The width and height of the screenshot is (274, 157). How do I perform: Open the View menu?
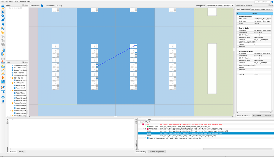(x=11, y=1)
